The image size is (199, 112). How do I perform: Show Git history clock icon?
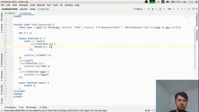[x=185, y=9]
